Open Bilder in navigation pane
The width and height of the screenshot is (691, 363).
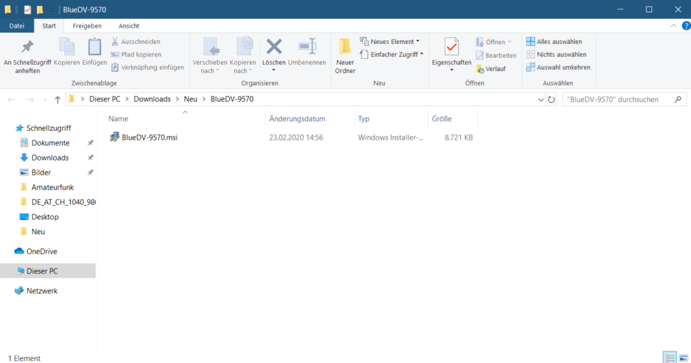pos(41,172)
